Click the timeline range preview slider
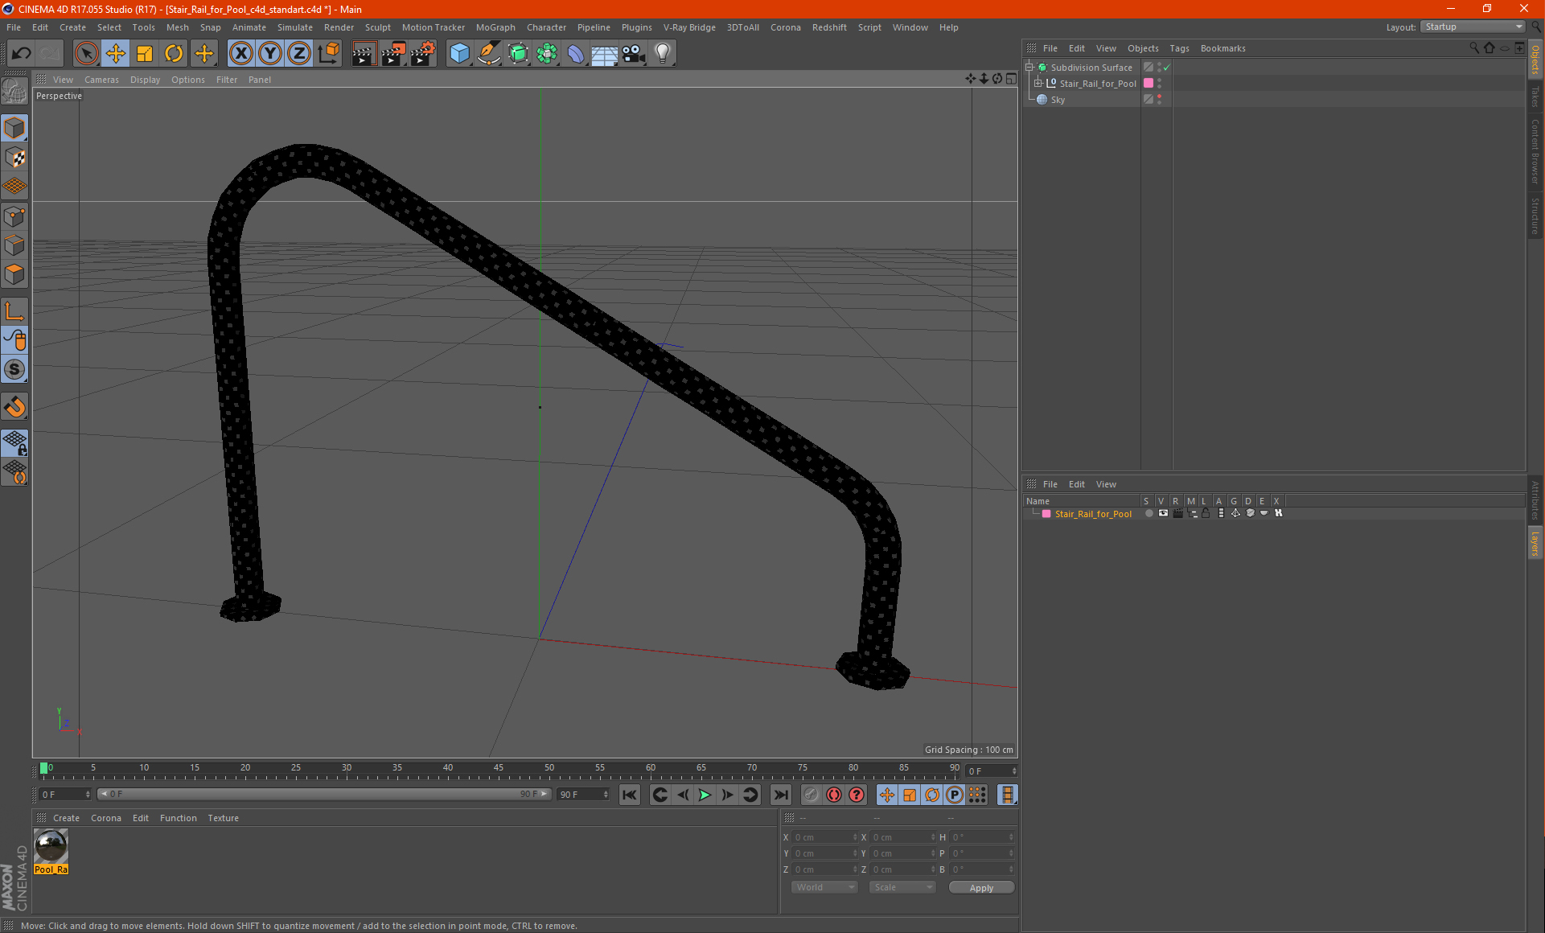Viewport: 1545px width, 933px height. (324, 794)
